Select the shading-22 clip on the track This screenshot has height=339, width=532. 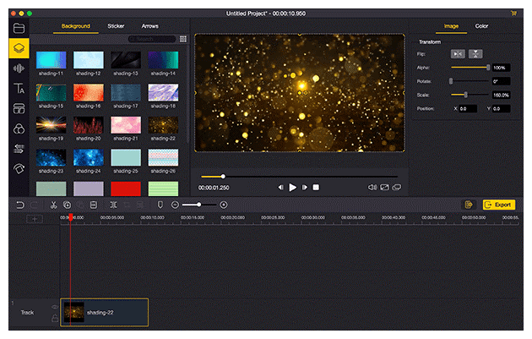pyautogui.click(x=105, y=313)
